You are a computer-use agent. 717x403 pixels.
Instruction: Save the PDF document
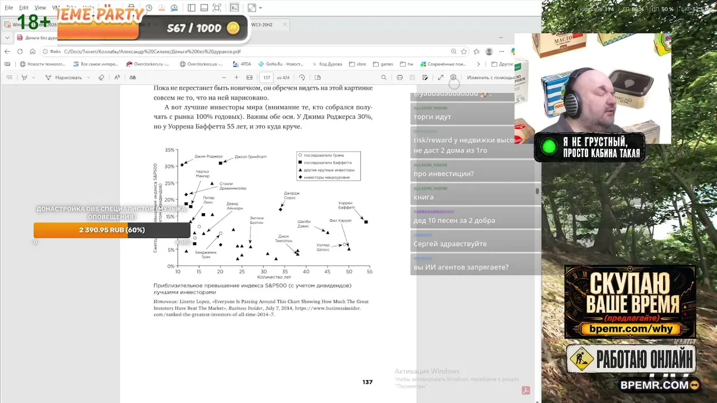click(x=412, y=77)
